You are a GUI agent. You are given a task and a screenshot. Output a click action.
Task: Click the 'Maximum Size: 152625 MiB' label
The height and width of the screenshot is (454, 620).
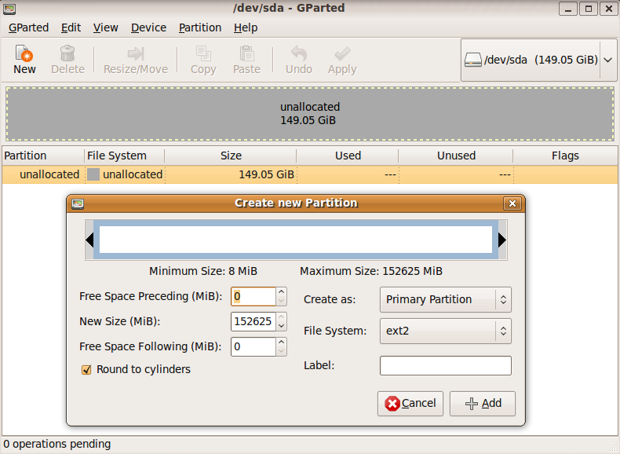click(371, 272)
